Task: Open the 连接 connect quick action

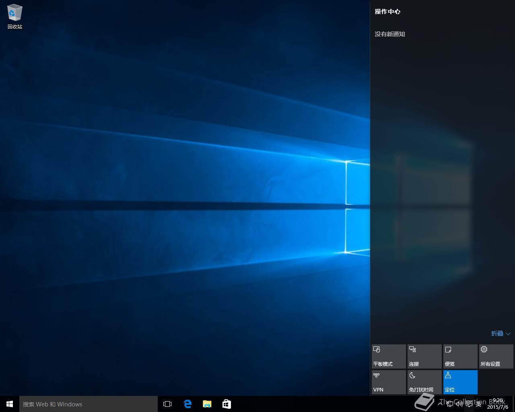Action: (x=424, y=356)
